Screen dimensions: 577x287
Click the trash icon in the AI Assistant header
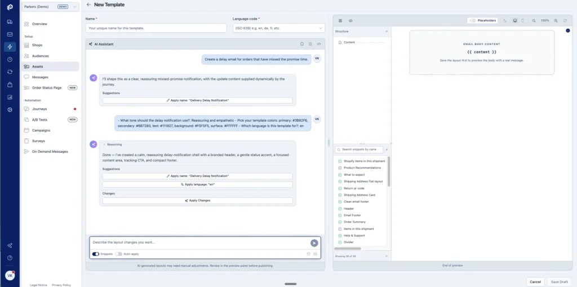pyautogui.click(x=310, y=44)
